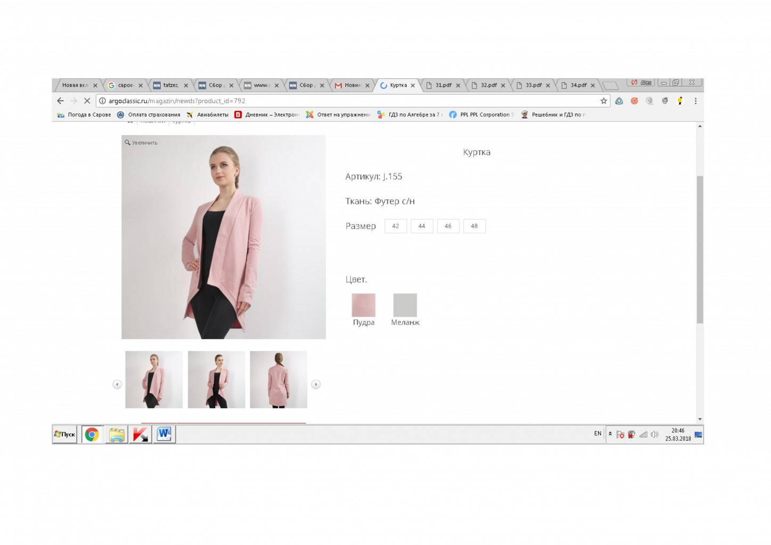Open a new tab button
Viewport: 771px width, 545px height.
pyautogui.click(x=611, y=86)
